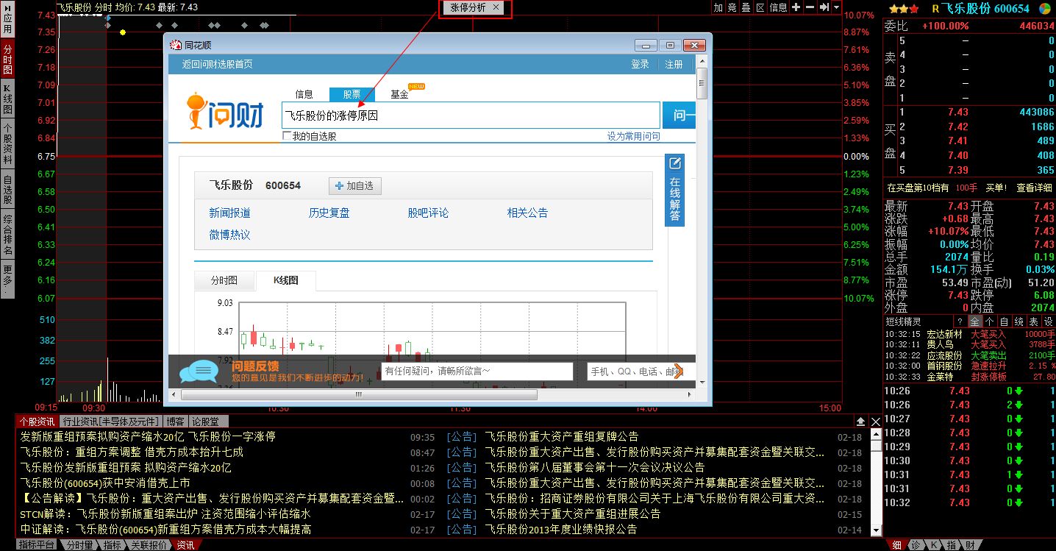
Task: Click the 区 button in chart toolbar
Action: pyautogui.click(x=760, y=7)
